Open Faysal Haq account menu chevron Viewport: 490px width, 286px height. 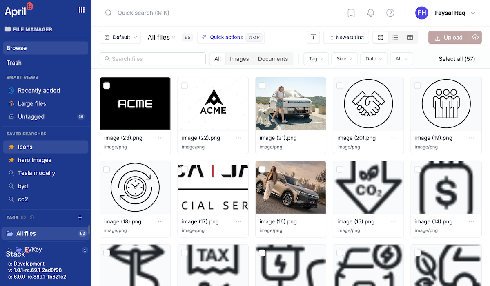(473, 13)
